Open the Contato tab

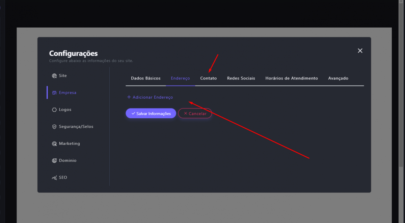208,78
